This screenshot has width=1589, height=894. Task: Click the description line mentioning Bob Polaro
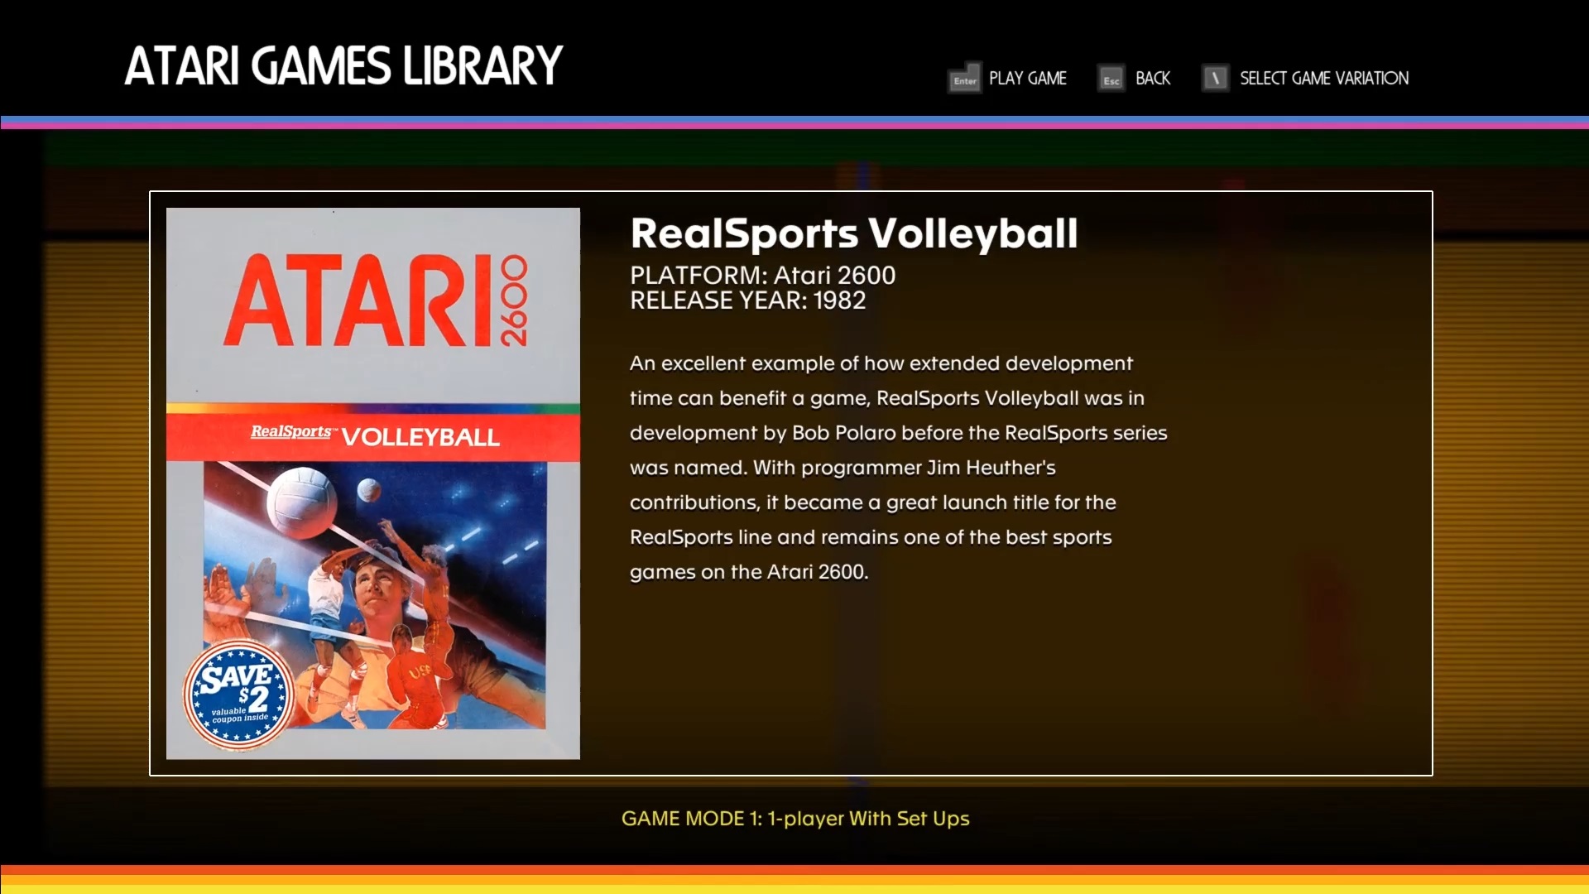(x=898, y=433)
